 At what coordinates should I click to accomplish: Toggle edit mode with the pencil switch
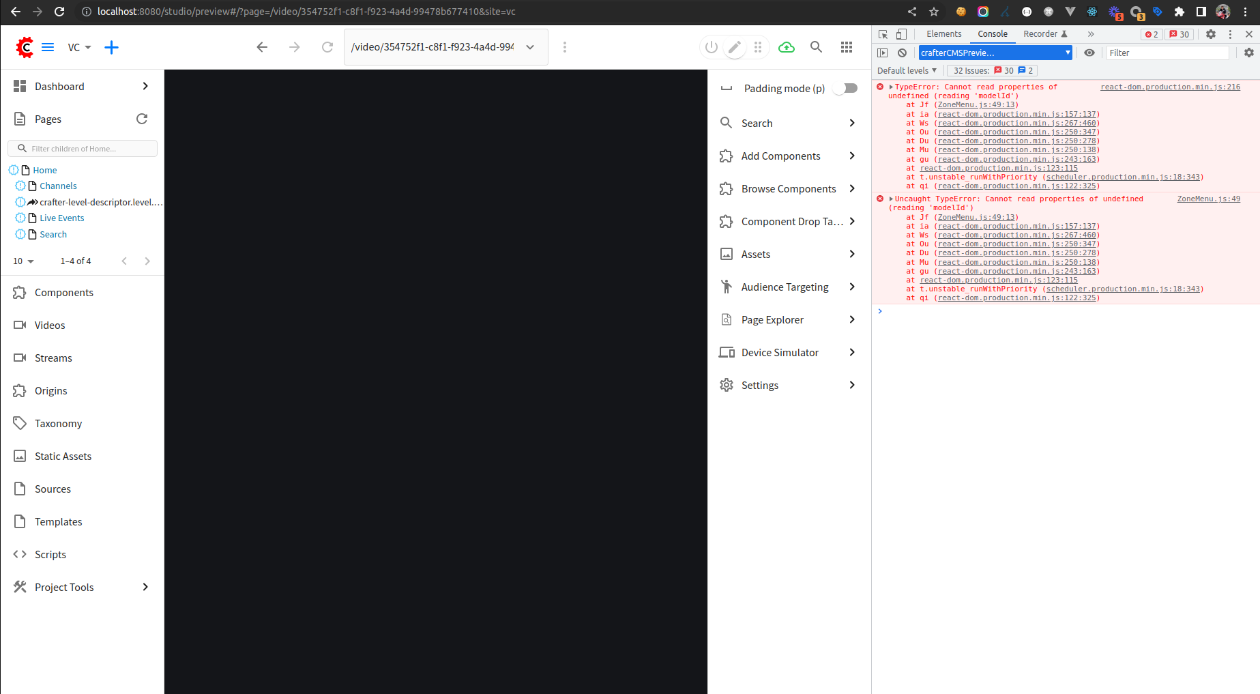[x=735, y=47]
